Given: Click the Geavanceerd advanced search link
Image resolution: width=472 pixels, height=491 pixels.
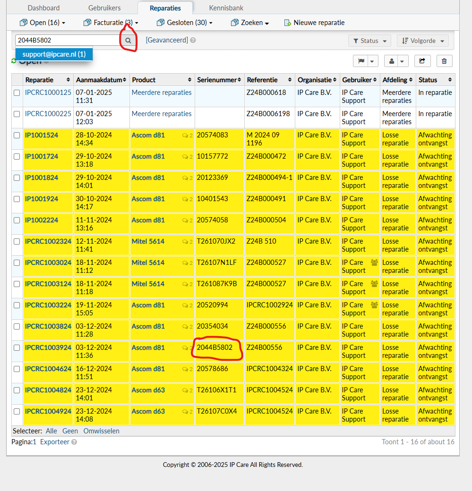Looking at the screenshot, I should 167,41.
